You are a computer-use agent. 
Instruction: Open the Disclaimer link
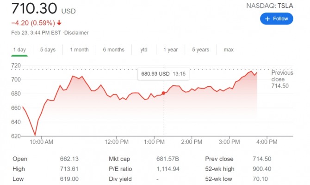77,32
